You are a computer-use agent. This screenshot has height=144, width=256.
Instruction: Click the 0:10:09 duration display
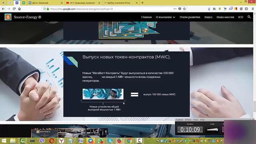pyautogui.click(x=190, y=130)
